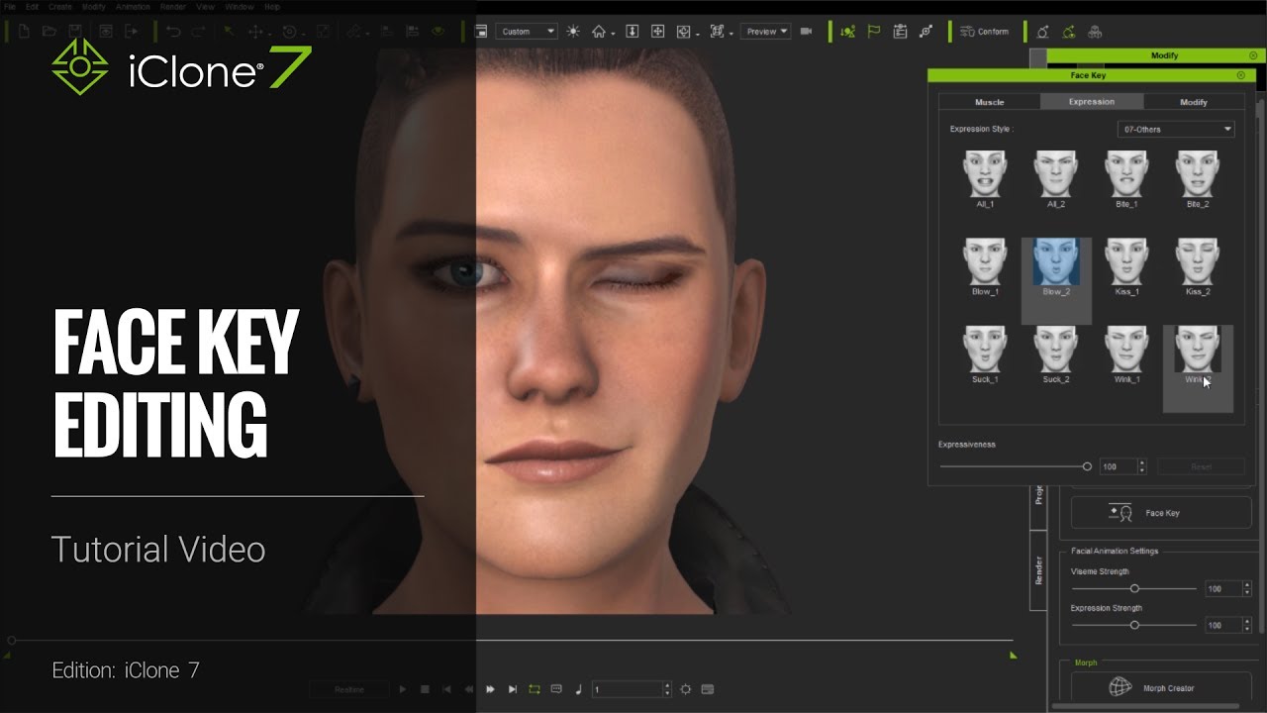Click the vertical-arrow box icon right of Home
1267x713 pixels.
click(x=632, y=32)
